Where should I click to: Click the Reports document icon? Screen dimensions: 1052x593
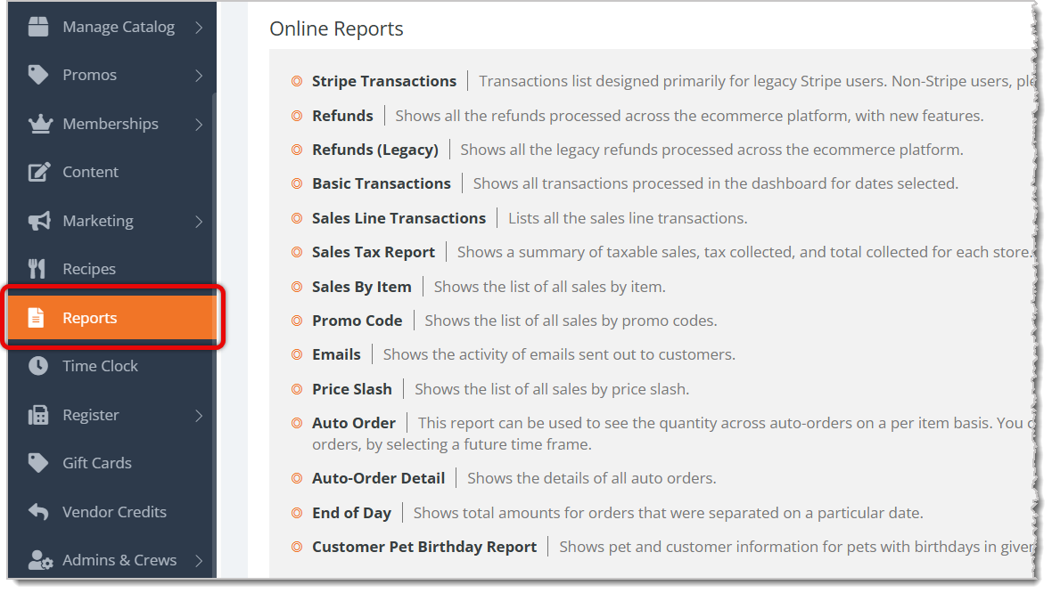(x=37, y=318)
